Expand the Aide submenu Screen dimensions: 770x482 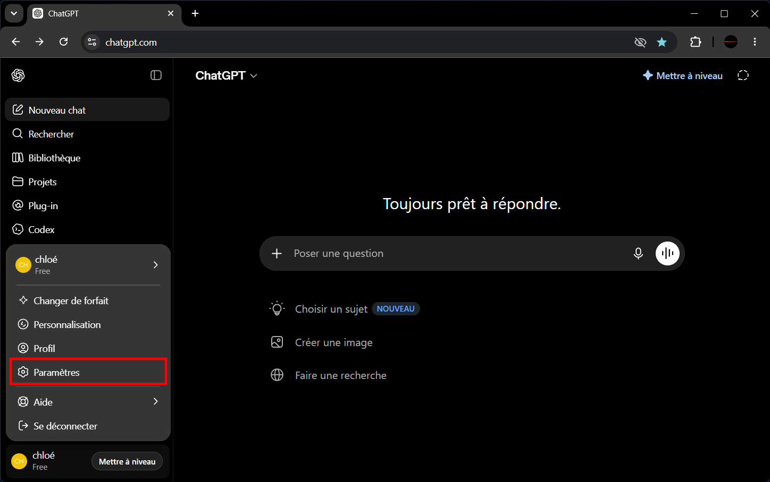(x=88, y=402)
